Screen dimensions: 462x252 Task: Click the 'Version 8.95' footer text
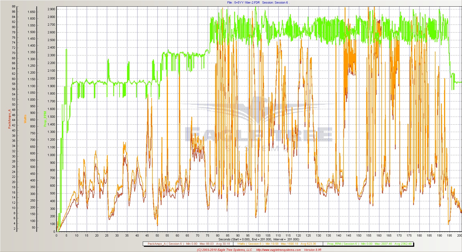point(313,250)
